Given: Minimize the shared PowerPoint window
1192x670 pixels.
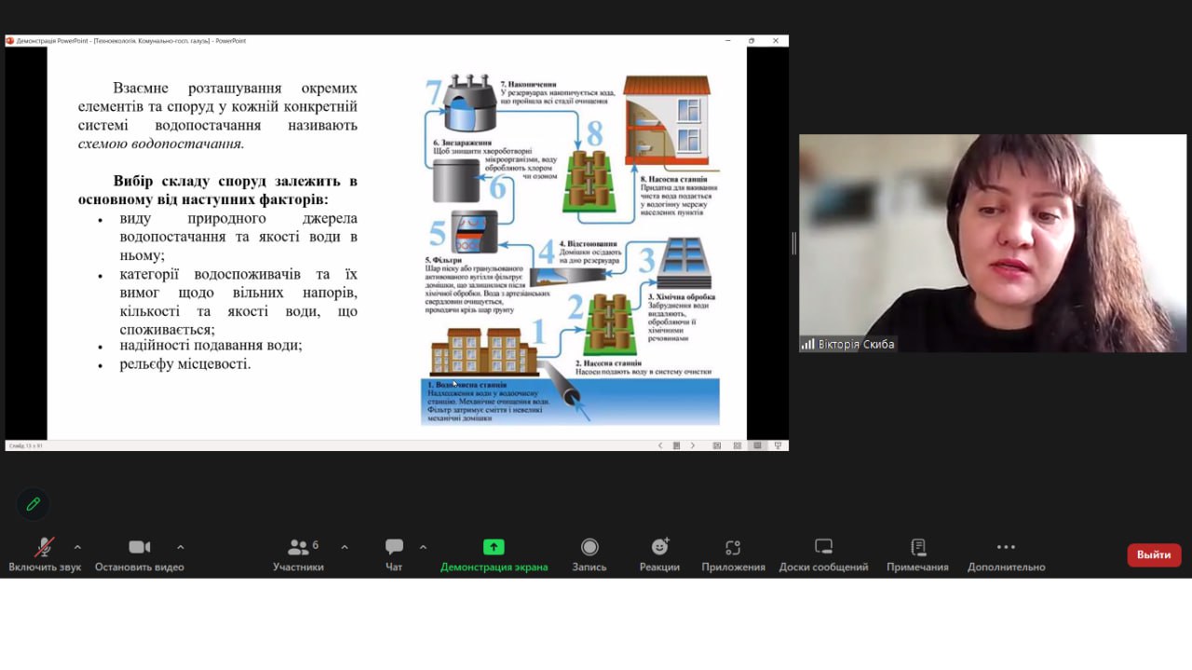Looking at the screenshot, I should pyautogui.click(x=728, y=41).
